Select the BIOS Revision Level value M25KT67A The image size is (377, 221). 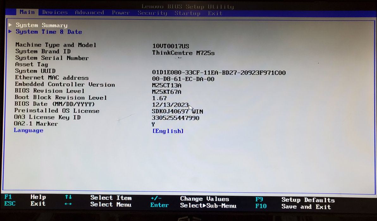(x=167, y=92)
